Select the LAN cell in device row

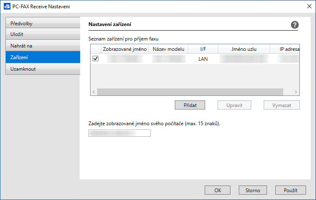(203, 59)
